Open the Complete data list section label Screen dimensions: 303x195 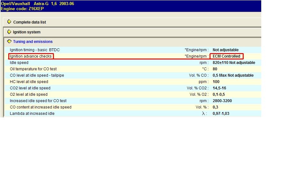(x=30, y=22)
